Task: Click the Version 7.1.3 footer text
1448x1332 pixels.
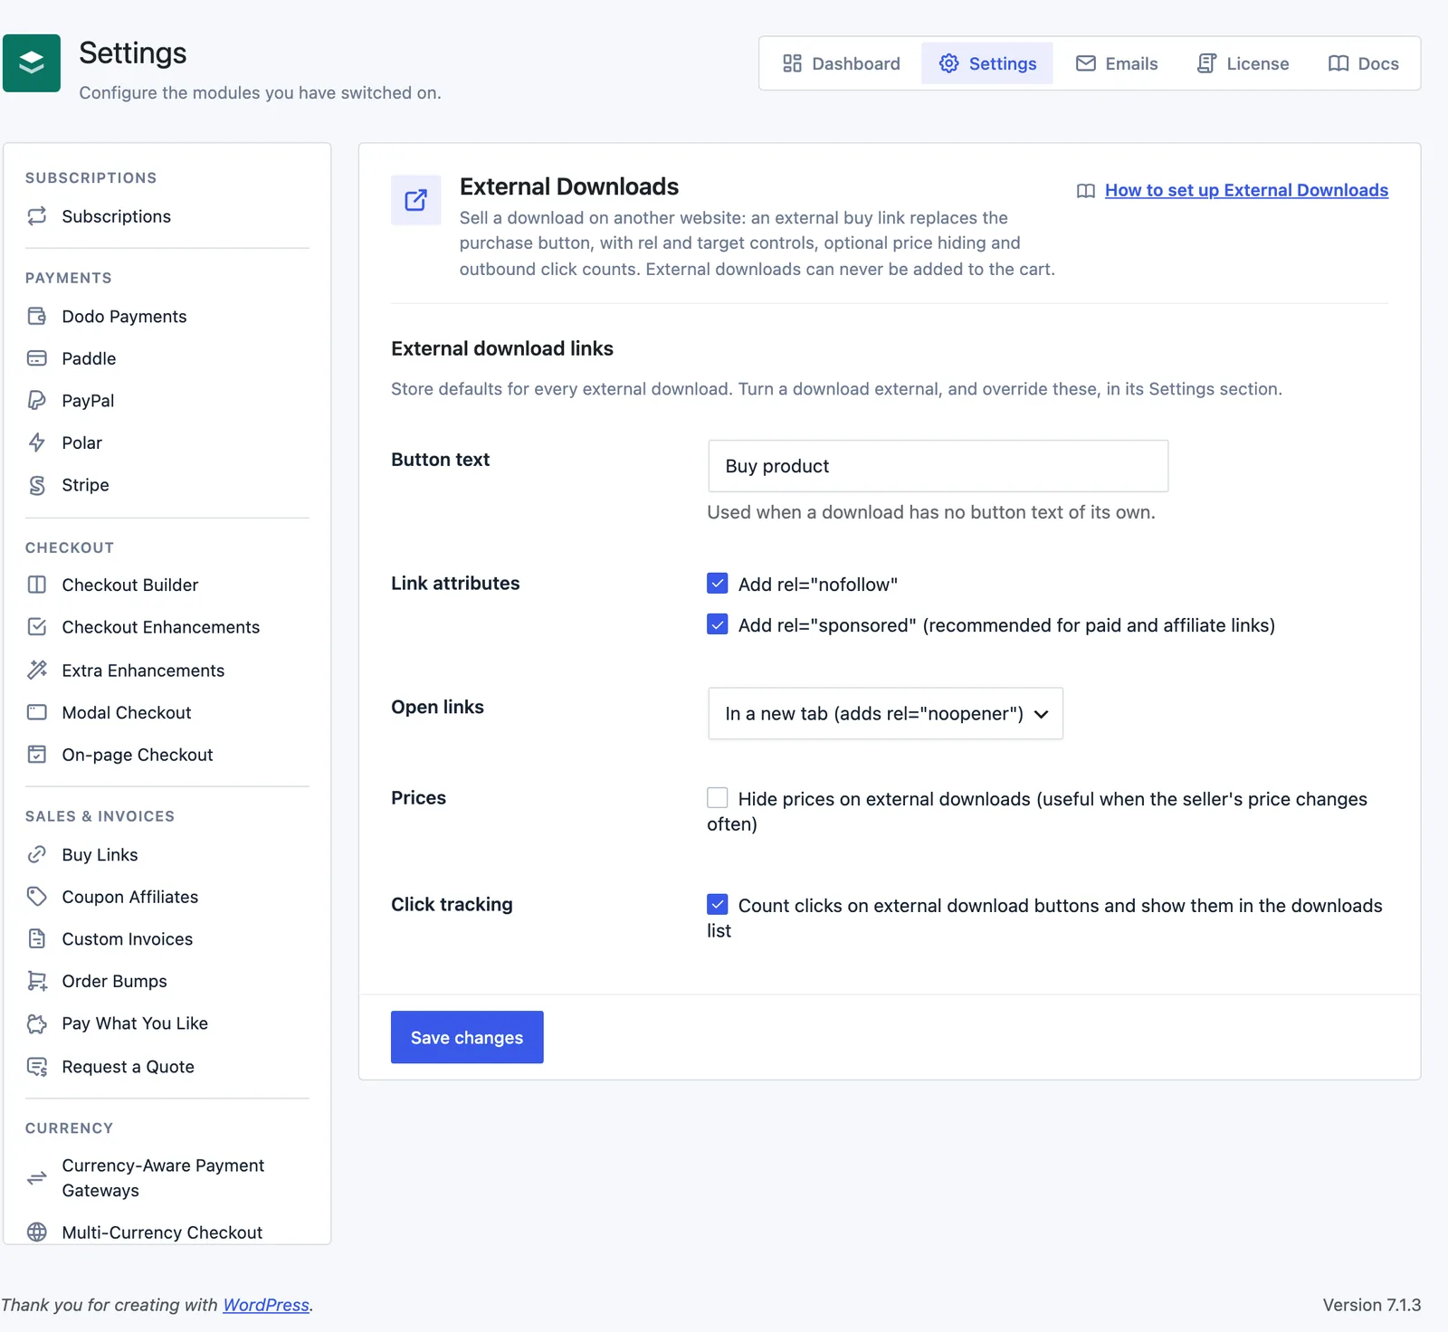Action: [x=1372, y=1305]
